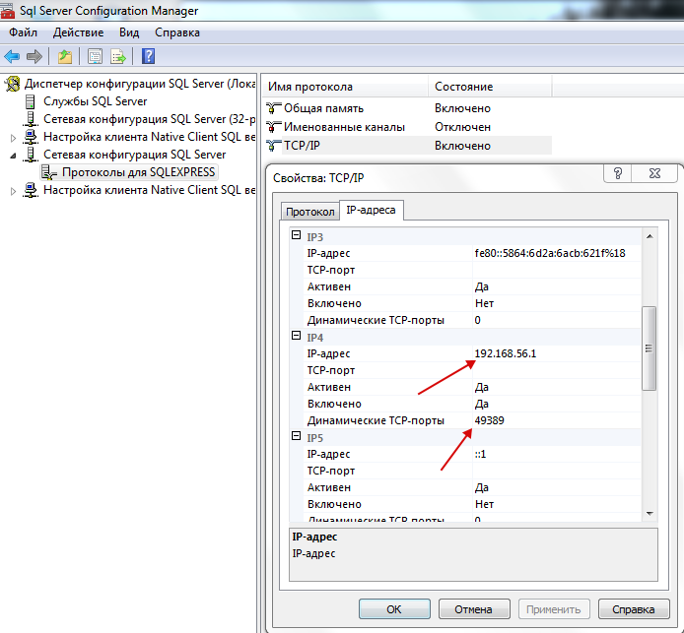Select the Диспетчер конфигурации SQL Server root node

coord(140,84)
